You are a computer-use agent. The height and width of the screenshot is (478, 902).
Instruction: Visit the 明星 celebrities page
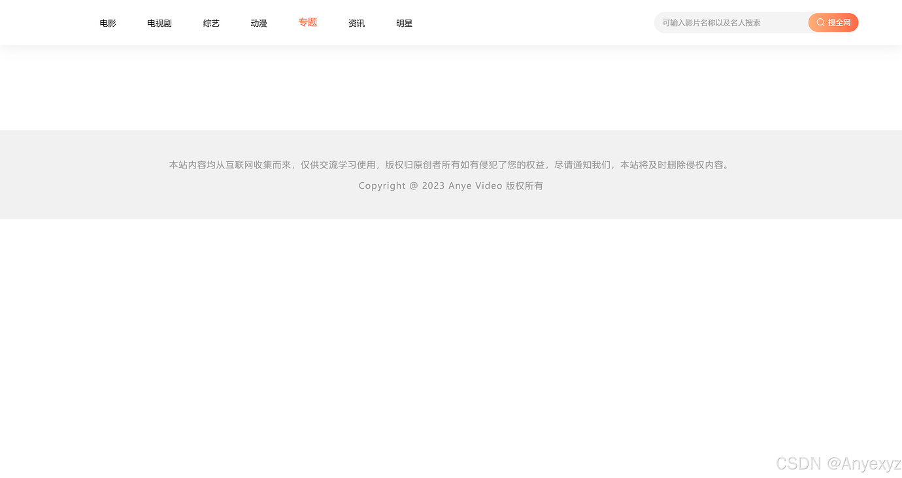pos(404,23)
